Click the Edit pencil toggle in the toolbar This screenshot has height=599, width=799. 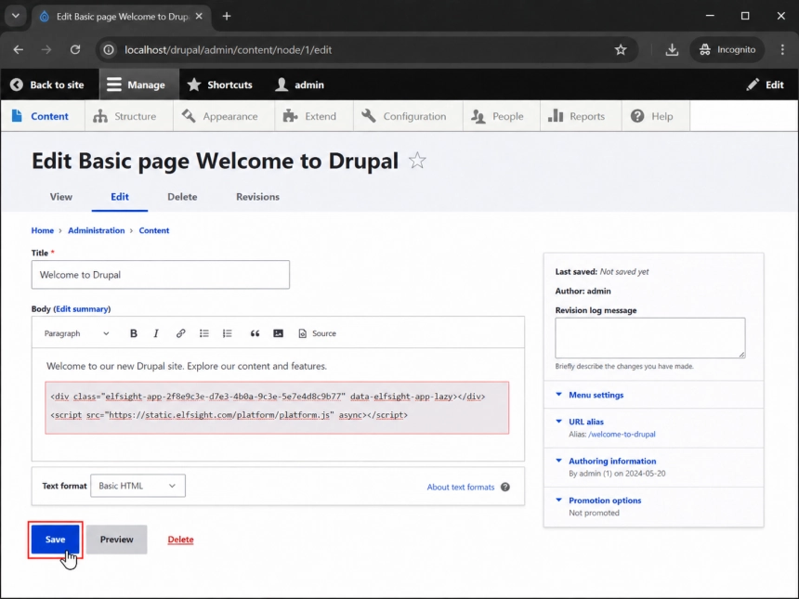(x=766, y=85)
